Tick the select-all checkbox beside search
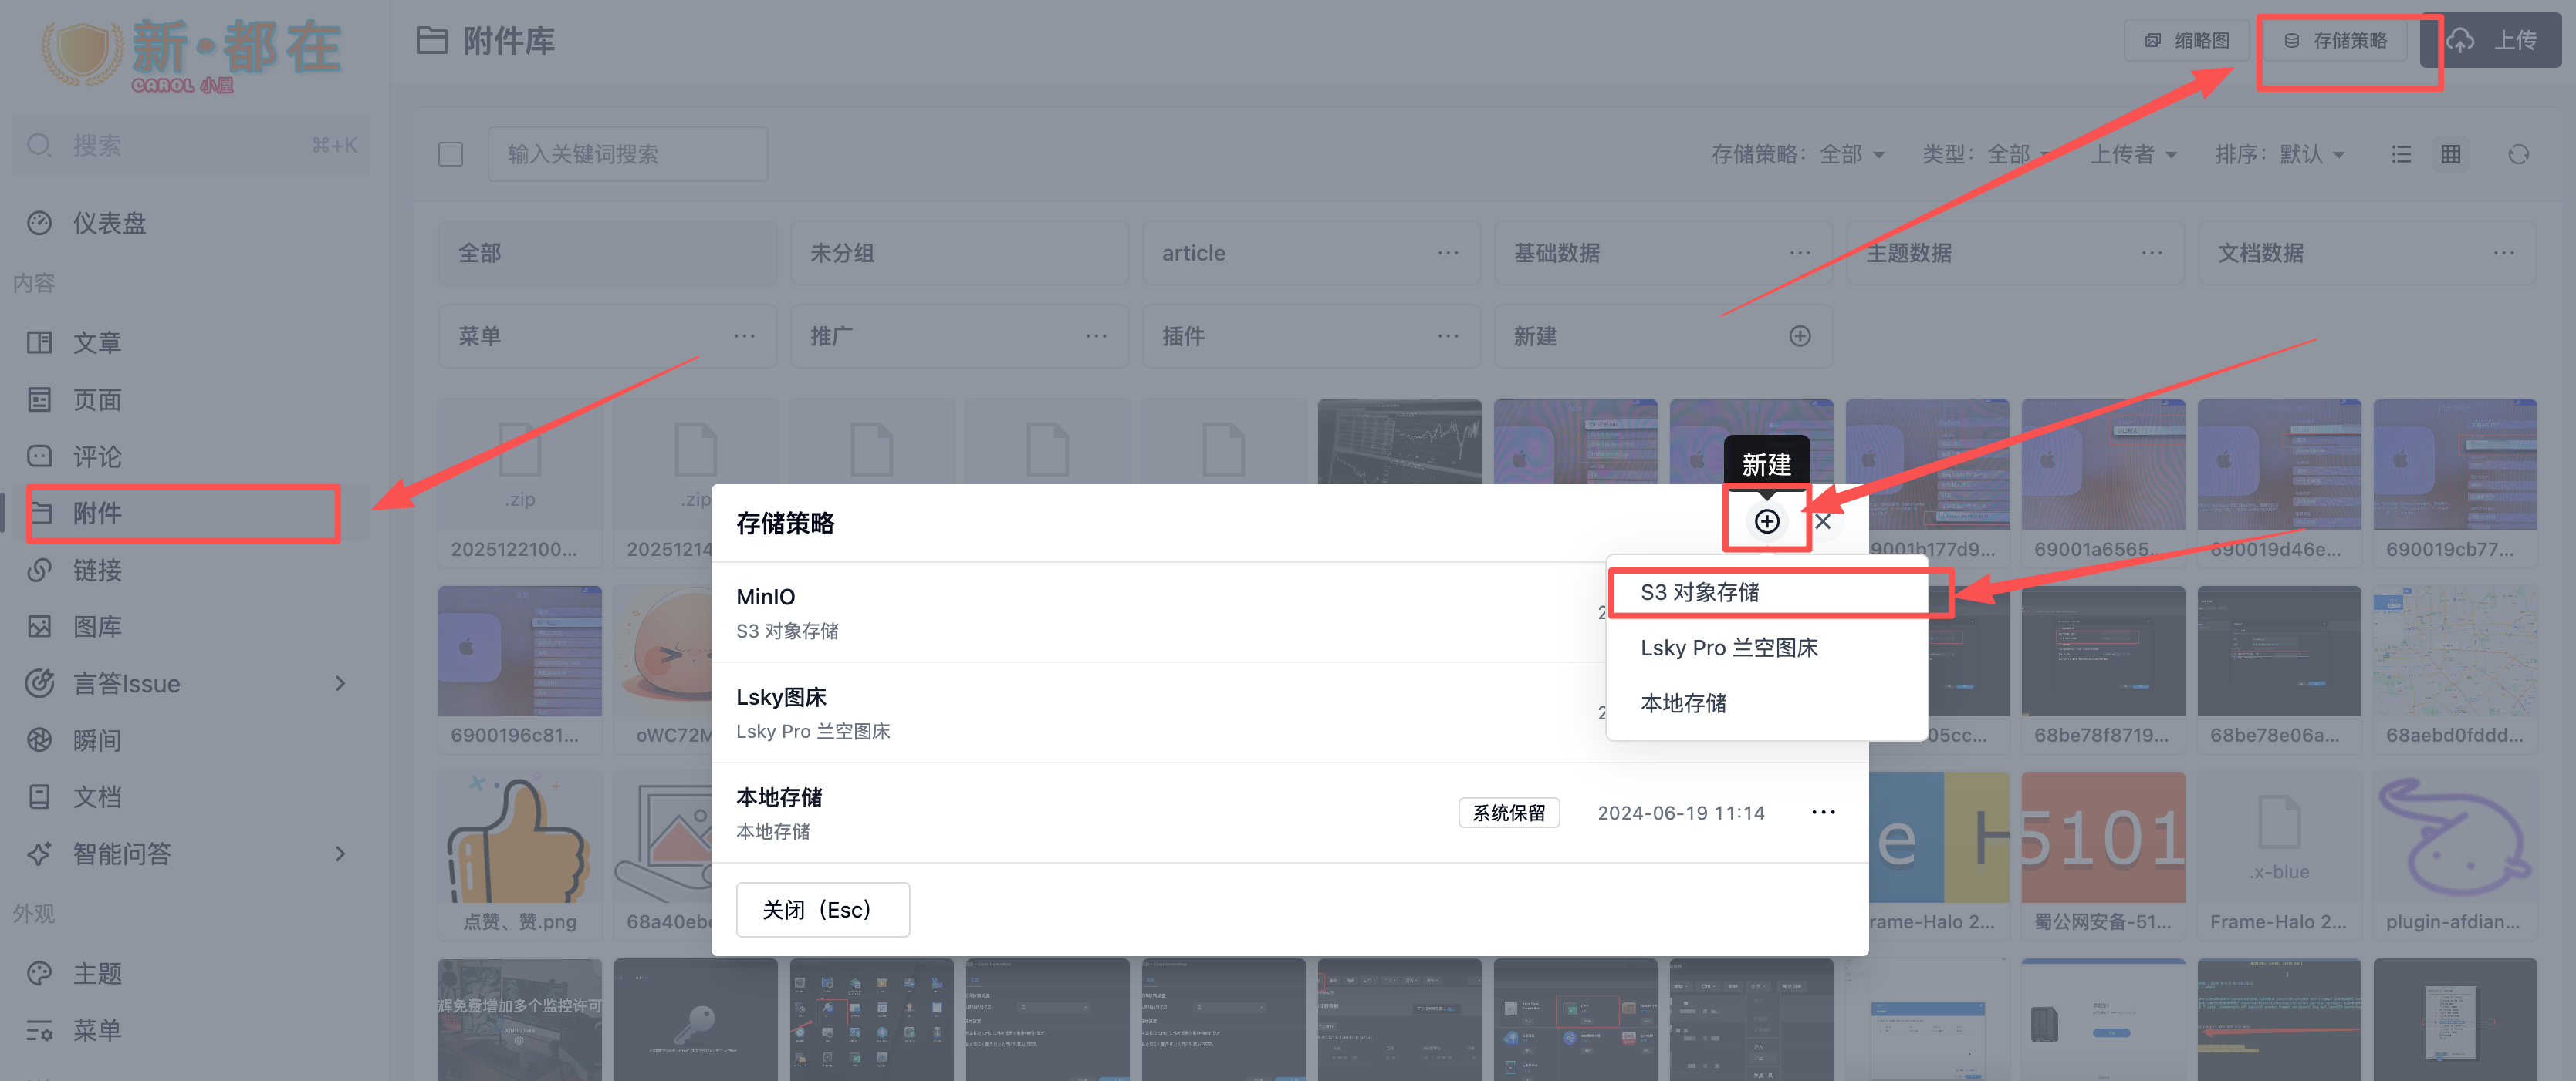Screen dimensions: 2576x1081 [x=450, y=155]
